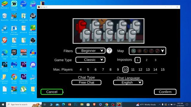This screenshot has width=191, height=107.
Task: Select the Adobe After Effects 2019 icon
Action: pyautogui.click(x=24, y=78)
